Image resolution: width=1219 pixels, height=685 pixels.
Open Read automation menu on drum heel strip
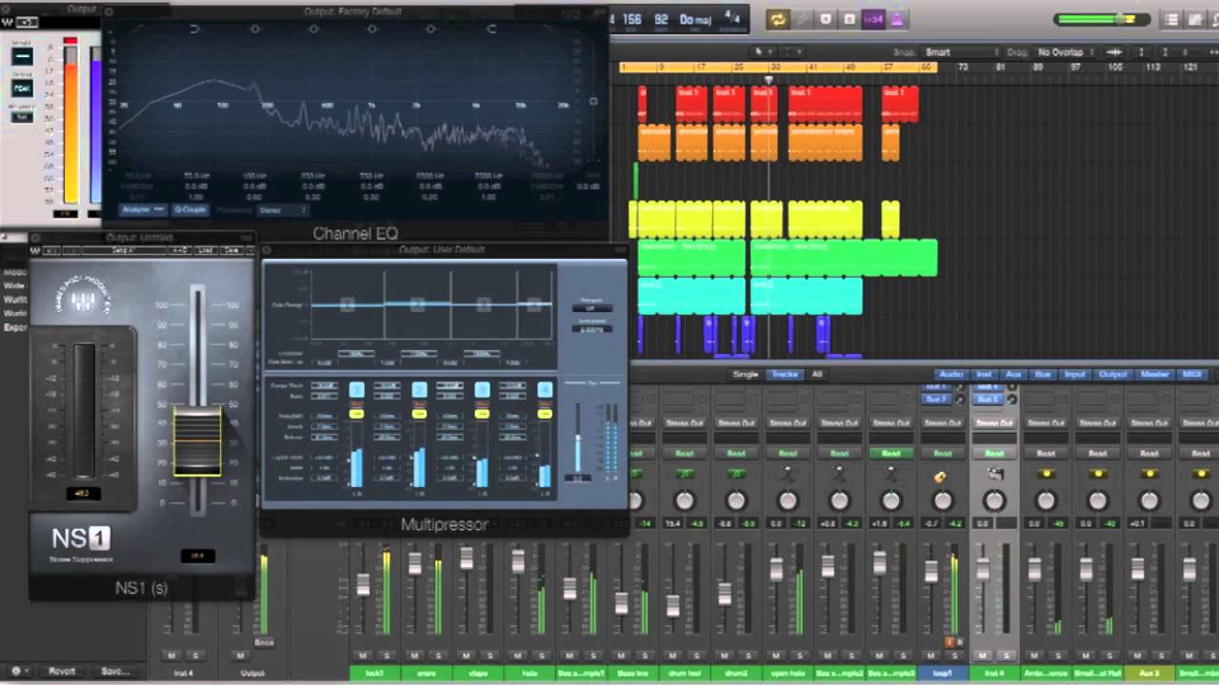point(684,453)
